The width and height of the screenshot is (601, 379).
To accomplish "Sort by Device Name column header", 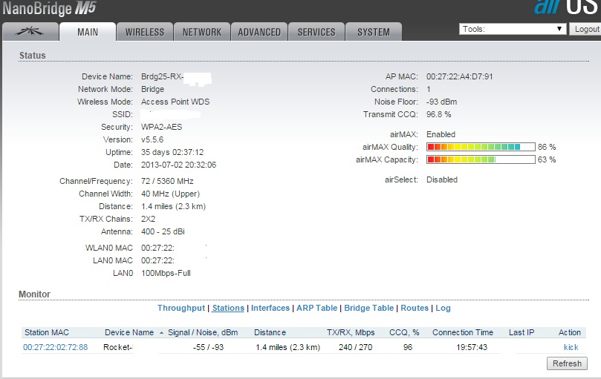I will coord(129,332).
